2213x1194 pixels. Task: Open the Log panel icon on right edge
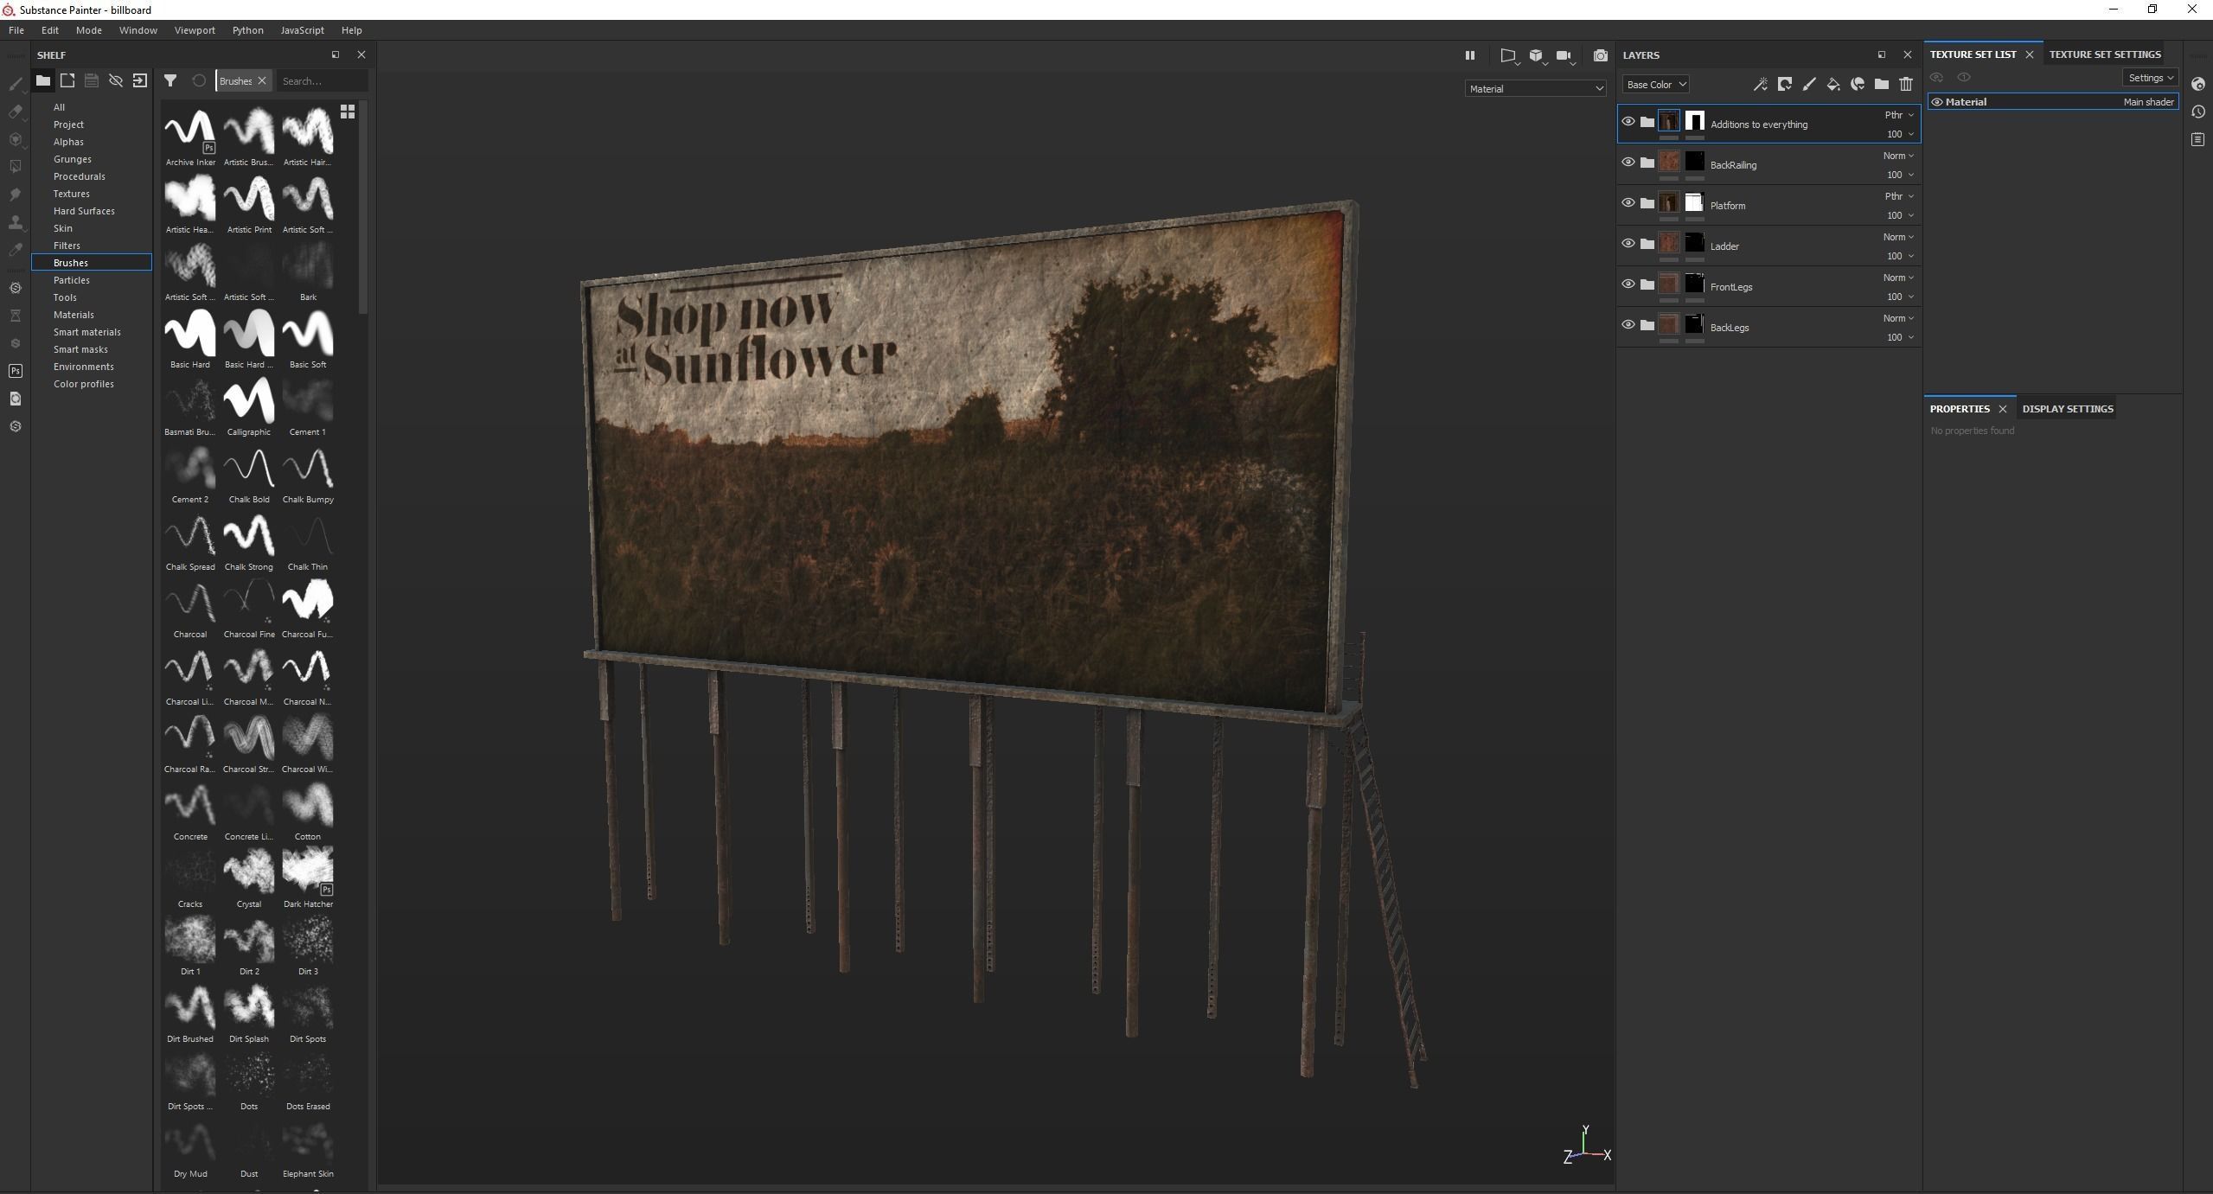click(x=2198, y=139)
